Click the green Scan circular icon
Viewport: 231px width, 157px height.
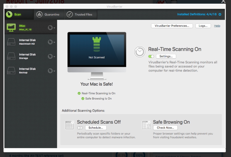pyautogui.click(x=9, y=14)
